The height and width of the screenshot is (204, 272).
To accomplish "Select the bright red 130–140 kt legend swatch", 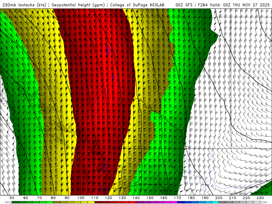I will point(129,202).
